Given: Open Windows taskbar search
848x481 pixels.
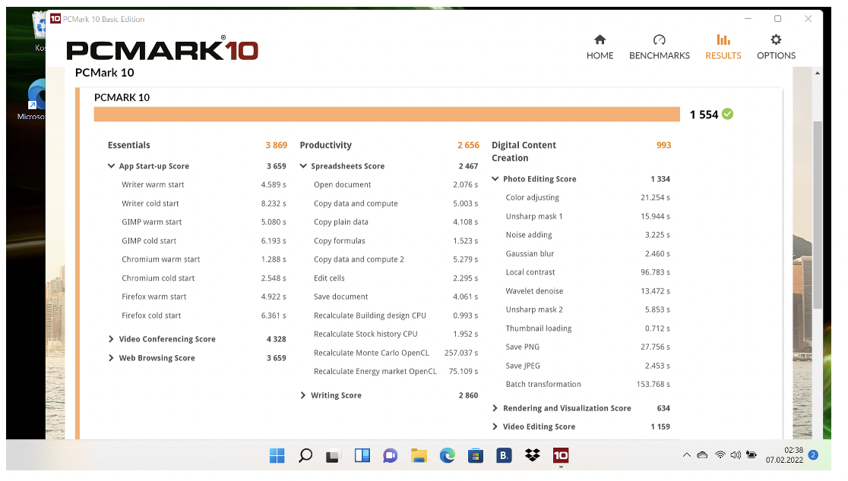Looking at the screenshot, I should [x=305, y=456].
